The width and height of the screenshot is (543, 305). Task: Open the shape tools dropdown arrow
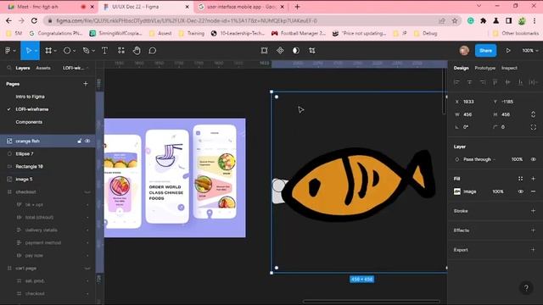pyautogui.click(x=74, y=51)
